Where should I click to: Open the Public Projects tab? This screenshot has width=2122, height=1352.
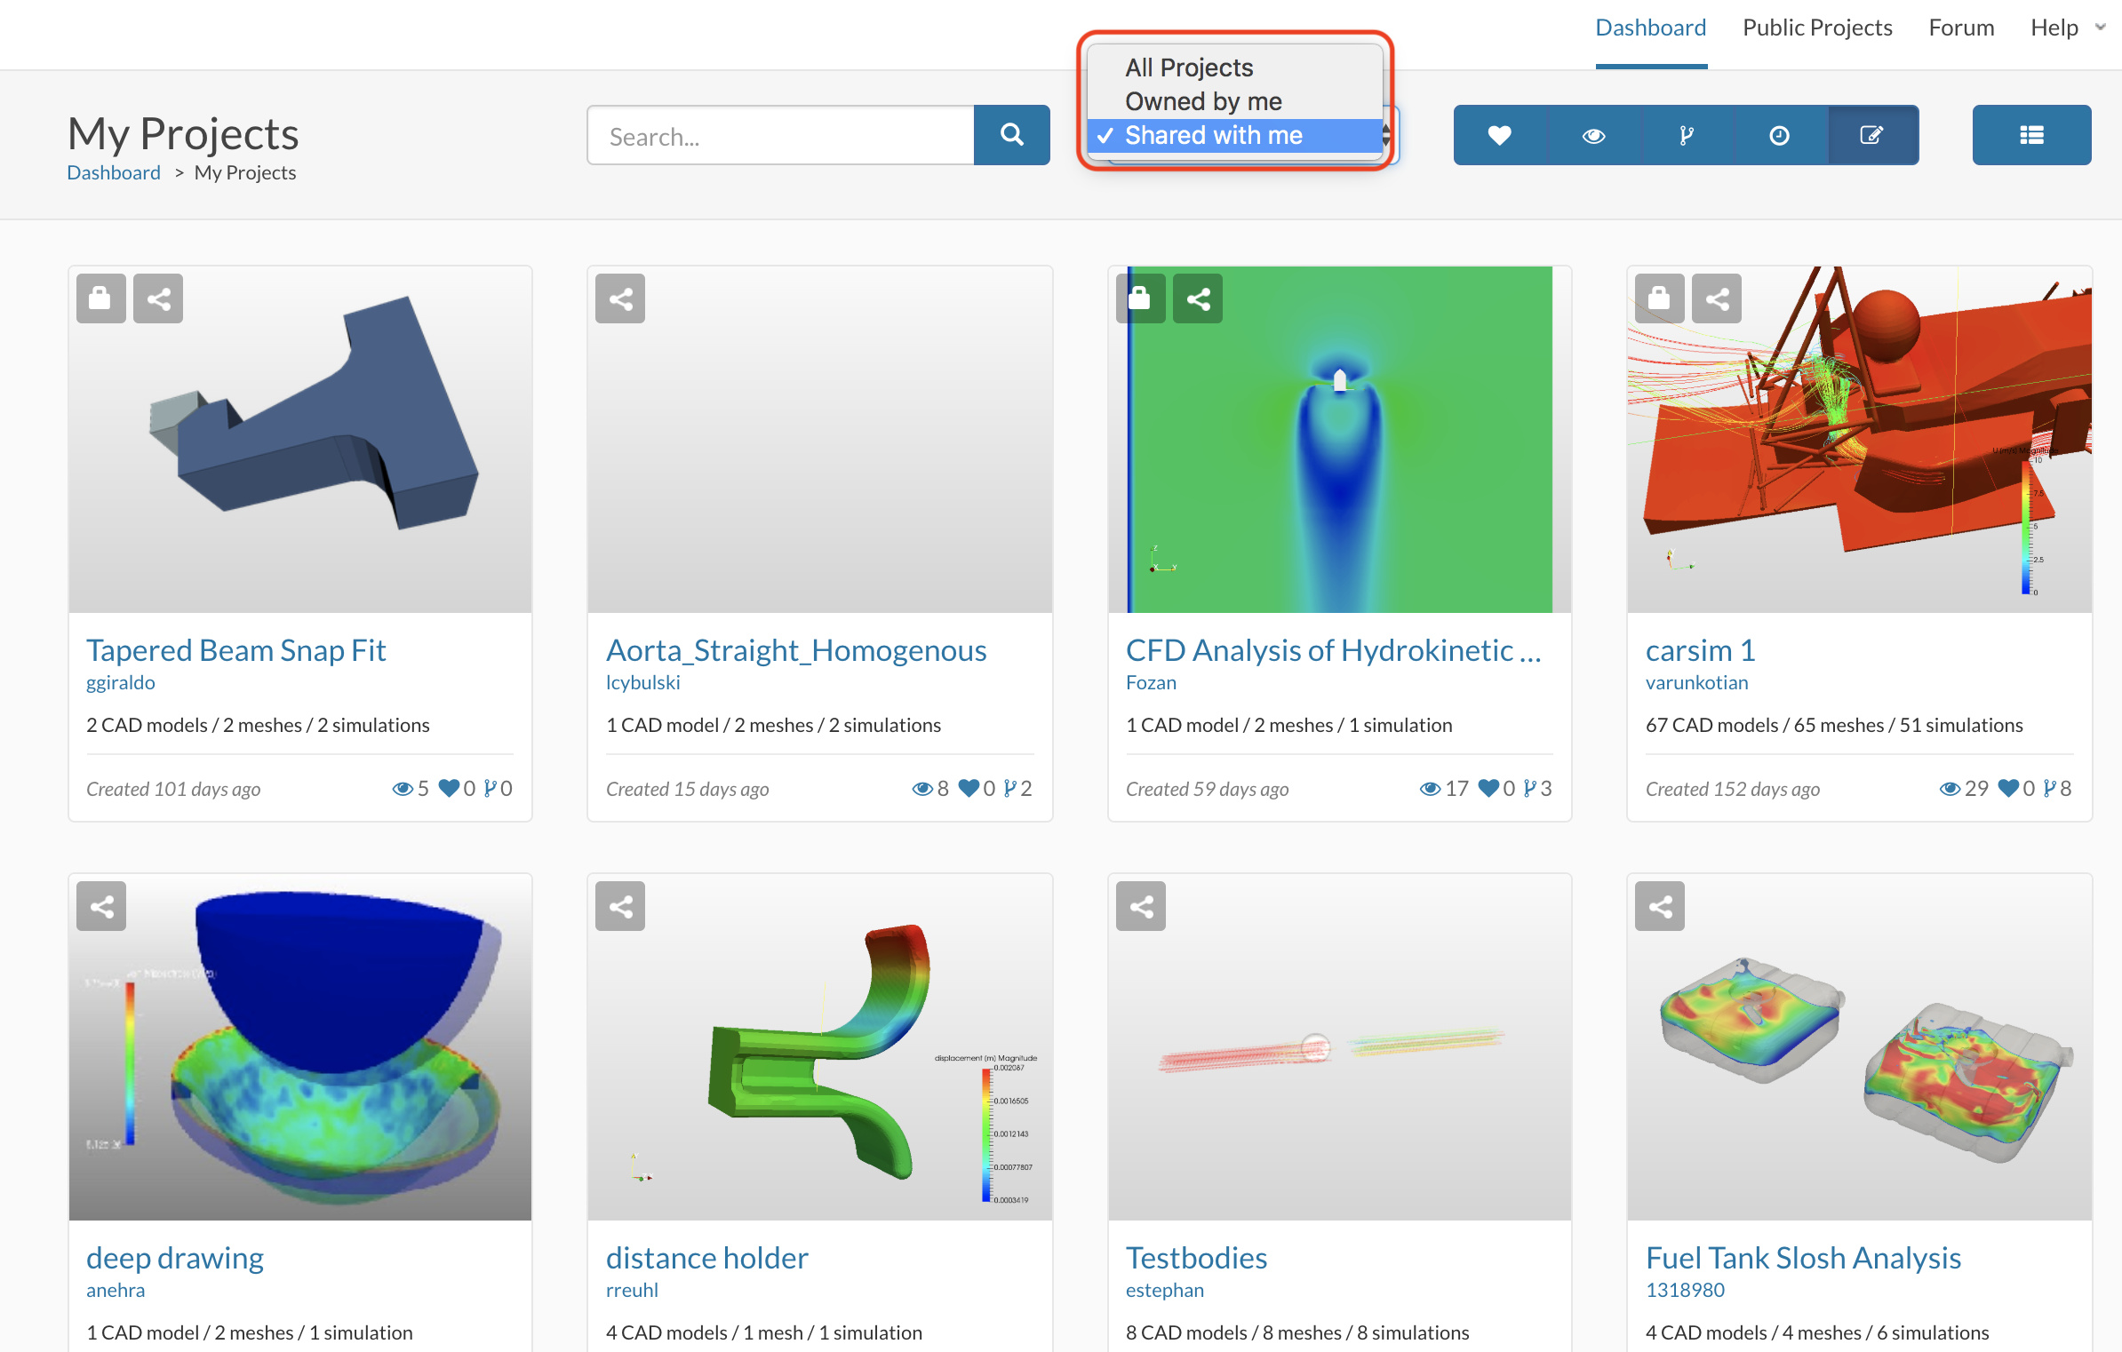coord(1816,28)
